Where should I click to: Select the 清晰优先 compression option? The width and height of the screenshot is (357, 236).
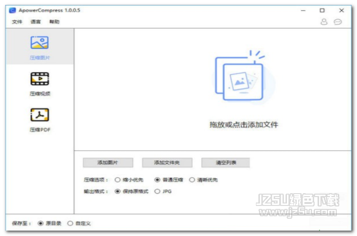[203, 180]
